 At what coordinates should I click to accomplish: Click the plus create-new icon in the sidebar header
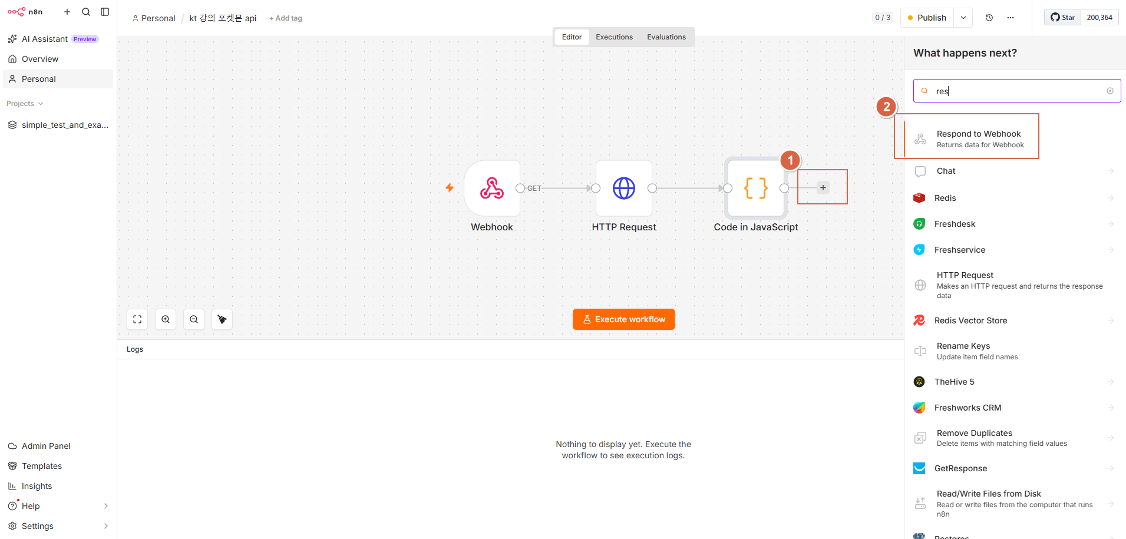[x=67, y=12]
